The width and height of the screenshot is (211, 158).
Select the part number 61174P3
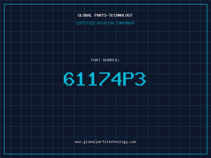[105, 79]
